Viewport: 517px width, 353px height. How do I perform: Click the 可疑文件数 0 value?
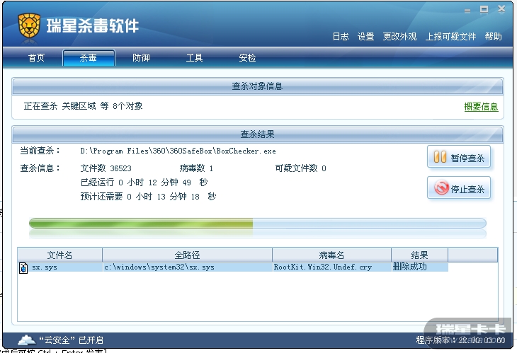(301, 168)
